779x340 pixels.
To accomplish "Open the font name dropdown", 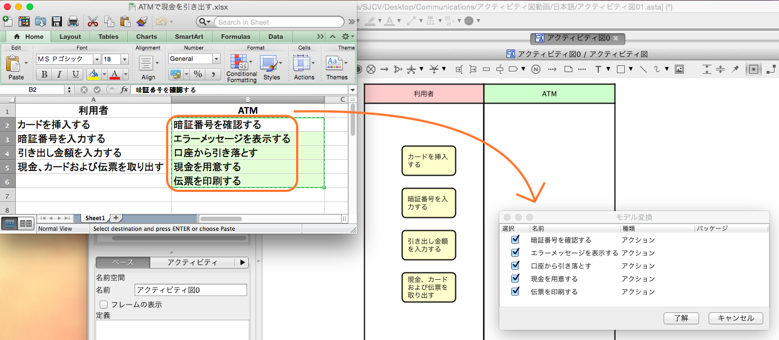I will click(x=97, y=59).
